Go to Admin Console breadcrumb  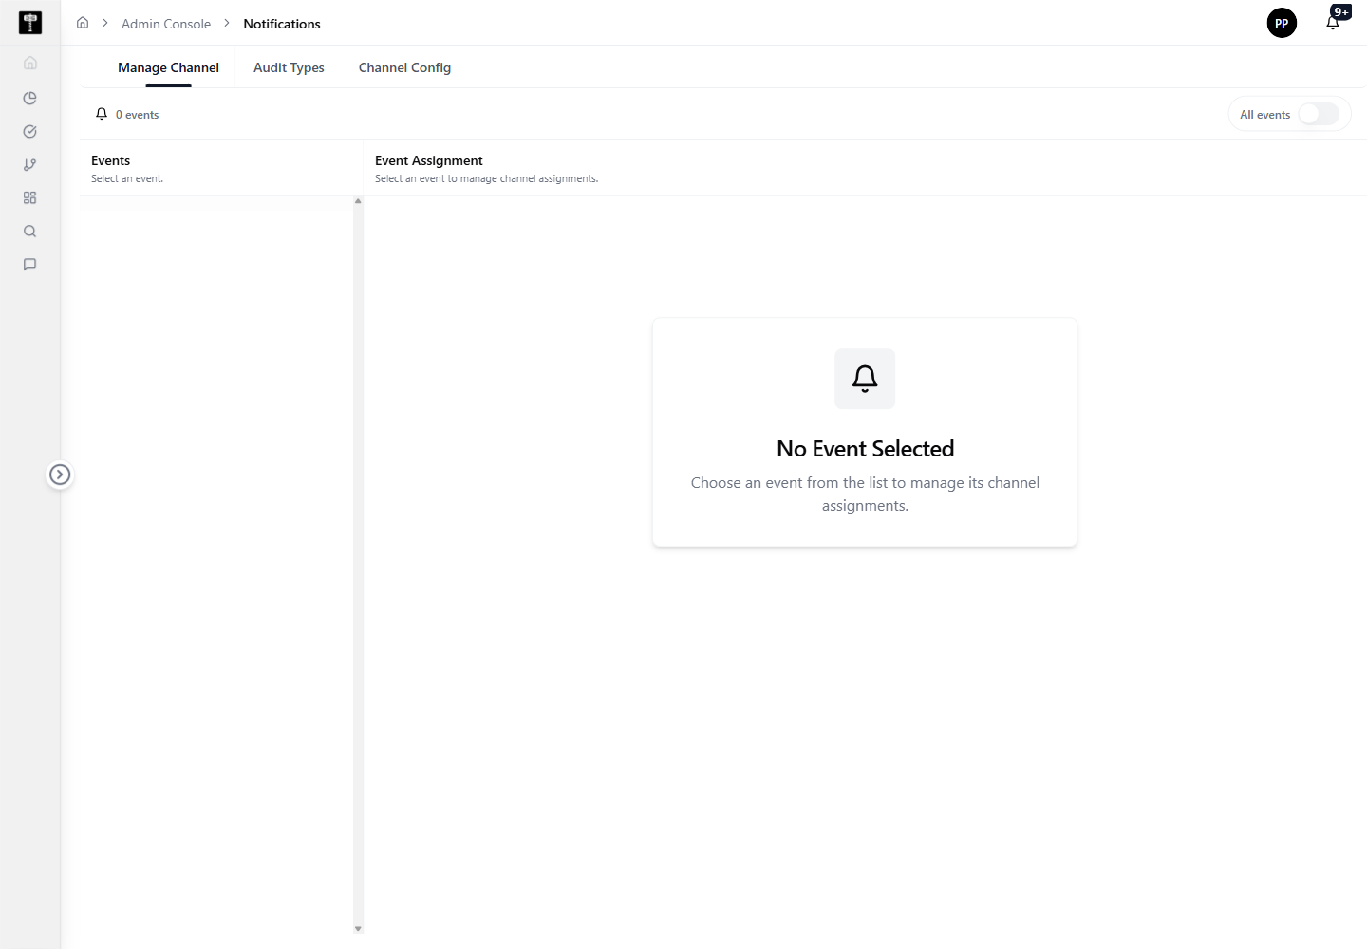[x=166, y=24]
